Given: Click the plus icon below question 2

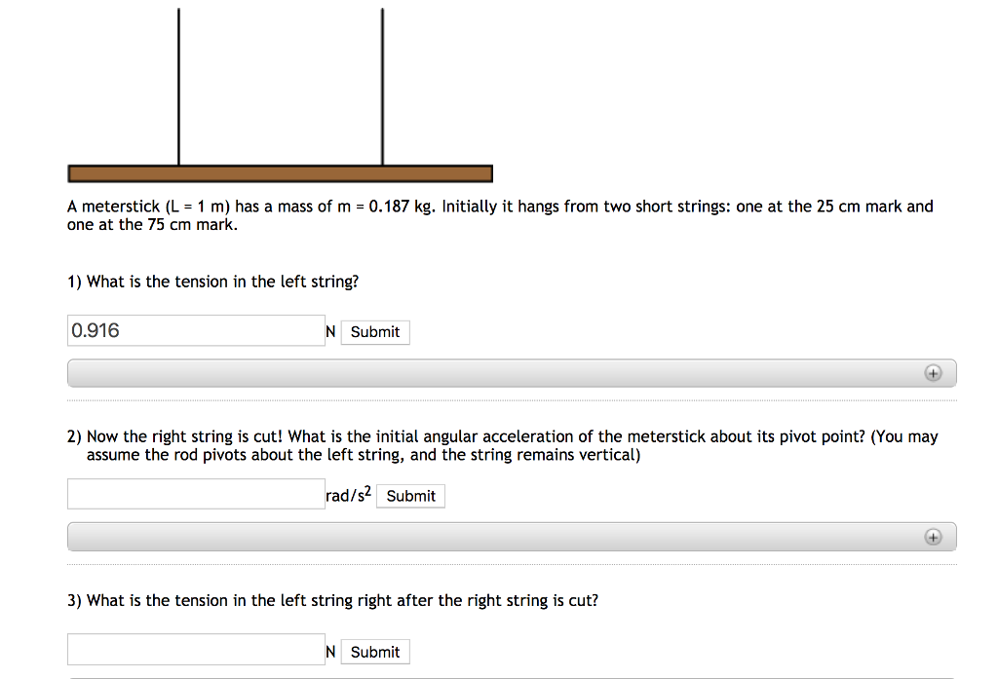Looking at the screenshot, I should [x=935, y=536].
